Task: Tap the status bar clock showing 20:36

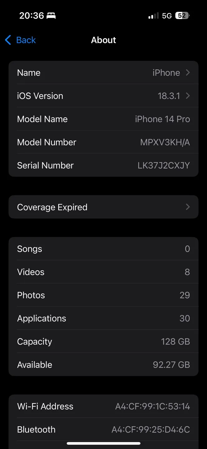Action: click(x=31, y=16)
